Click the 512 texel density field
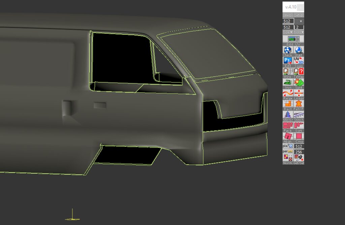 click(299, 146)
